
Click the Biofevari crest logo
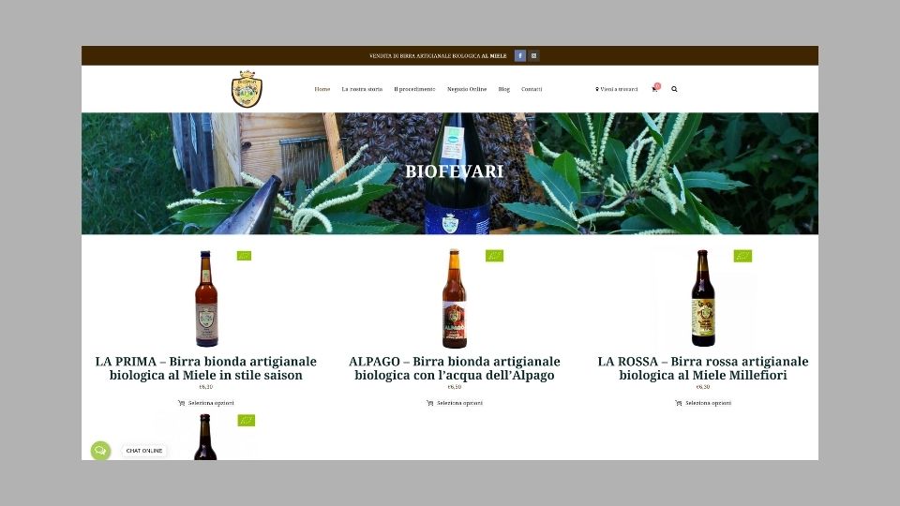(x=247, y=89)
